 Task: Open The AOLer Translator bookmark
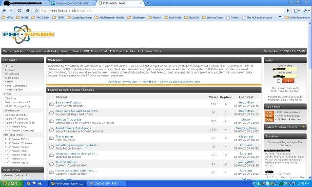(257, 18)
